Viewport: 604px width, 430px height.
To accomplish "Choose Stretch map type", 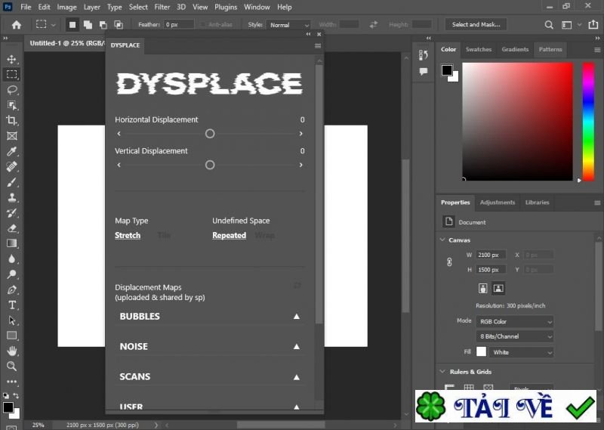I will [x=128, y=235].
